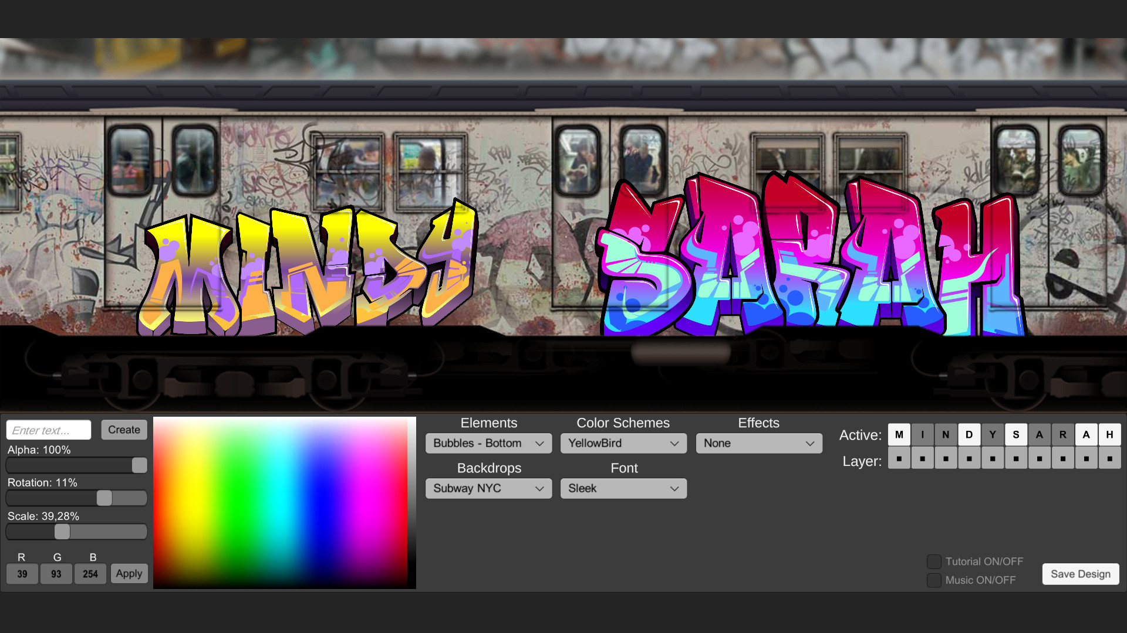Screen dimensions: 1127x633
Task: Open the Font dropdown showing Sleek
Action: tap(623, 488)
